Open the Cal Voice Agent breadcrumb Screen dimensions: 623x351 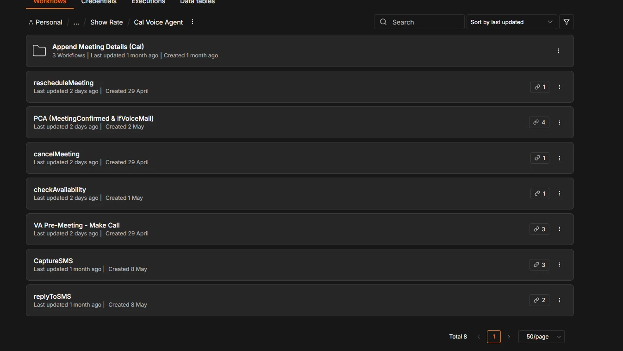pos(158,22)
